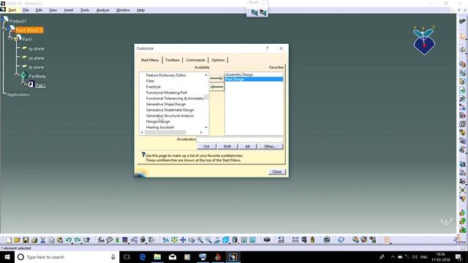Click the first icon in floating toolbar
This screenshot has height=263, width=468.
point(254,12)
